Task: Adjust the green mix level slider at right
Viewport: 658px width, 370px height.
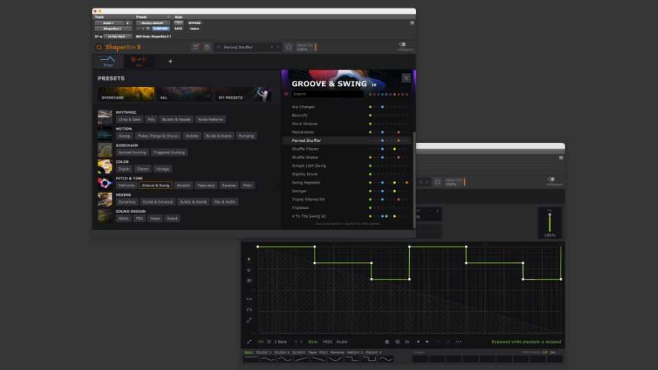Action: click(550, 222)
